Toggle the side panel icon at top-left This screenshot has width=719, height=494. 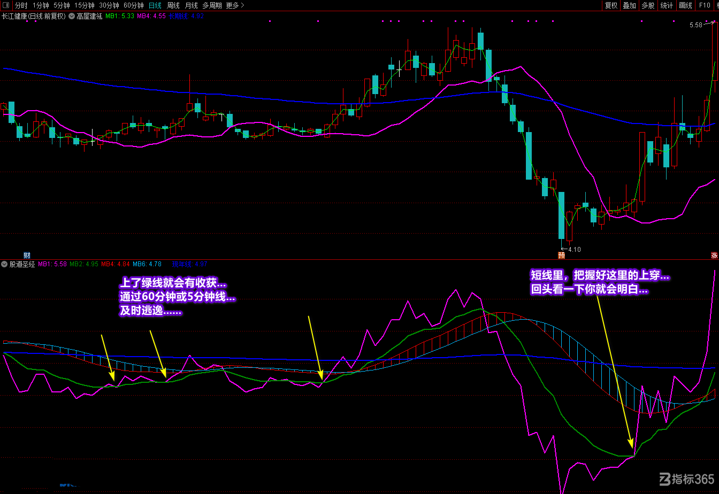6,5
